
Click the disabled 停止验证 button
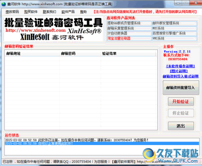[181, 113]
